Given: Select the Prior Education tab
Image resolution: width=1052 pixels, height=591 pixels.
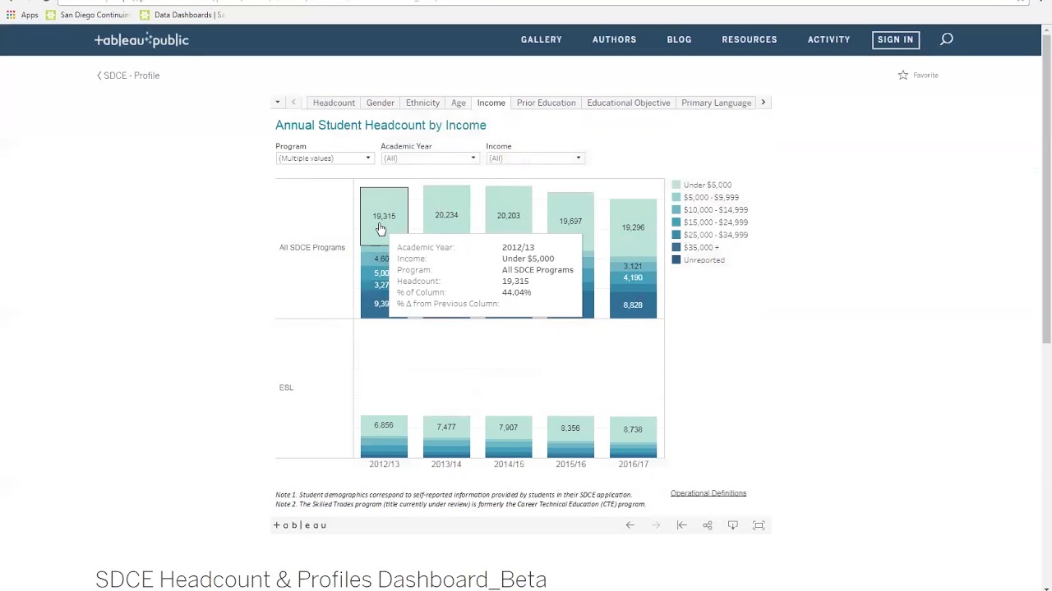Looking at the screenshot, I should 547,103.
